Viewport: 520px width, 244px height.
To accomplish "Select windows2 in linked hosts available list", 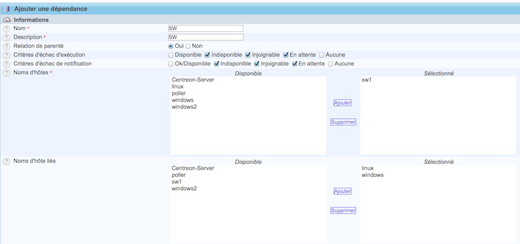I will [x=184, y=188].
